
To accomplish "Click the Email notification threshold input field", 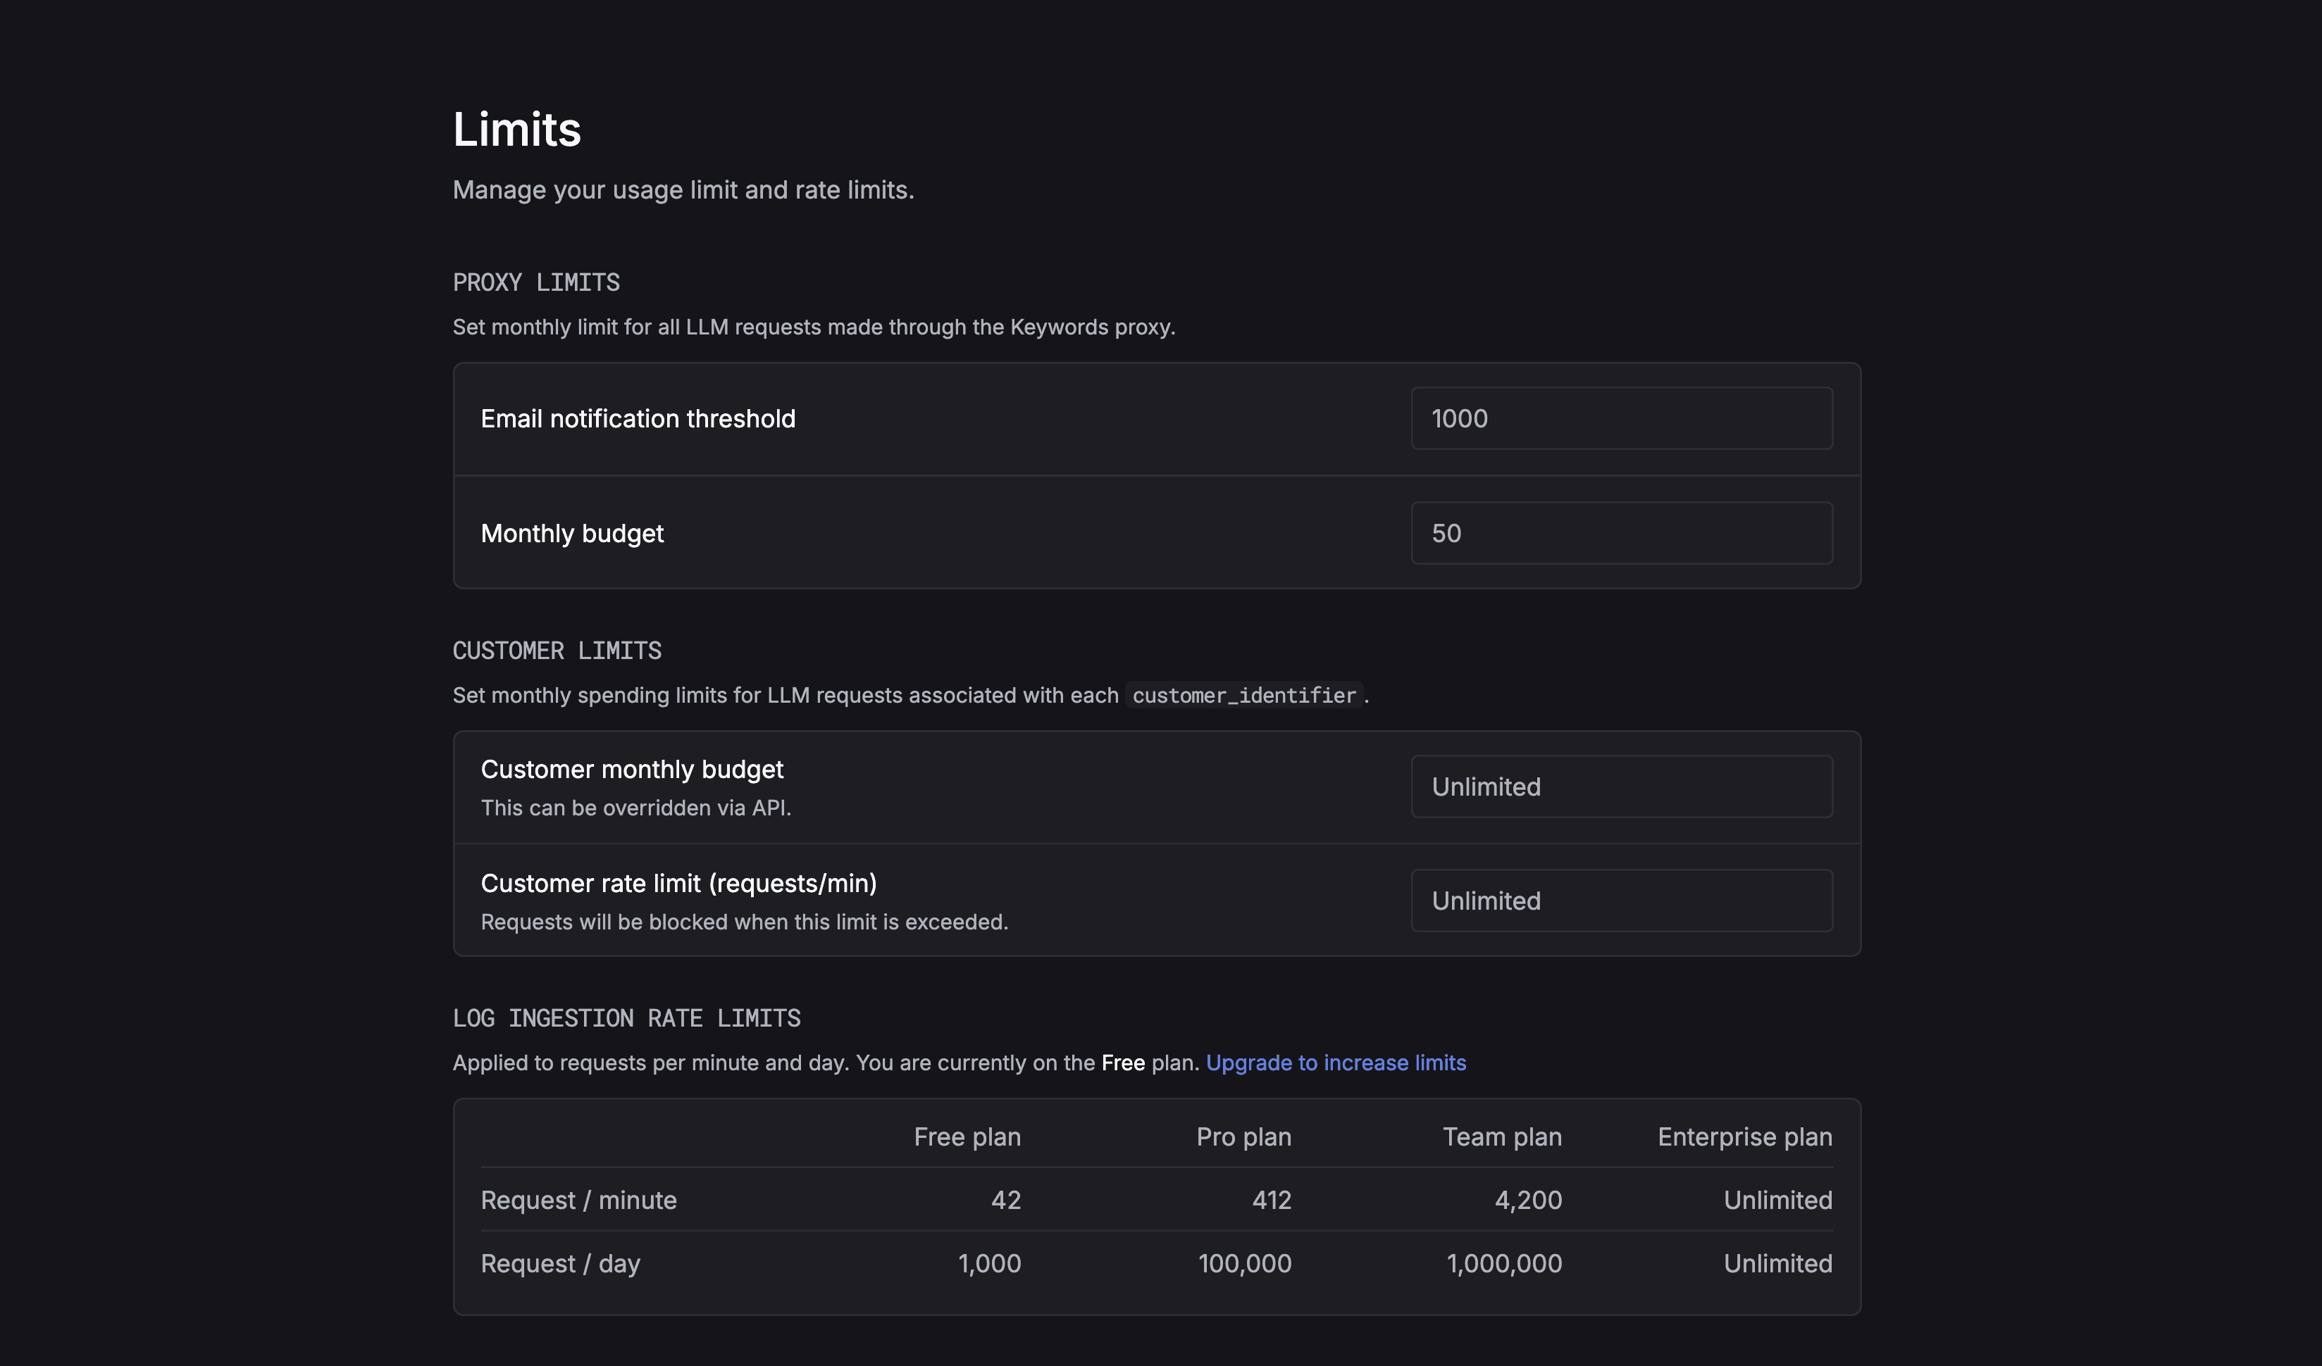I will (x=1621, y=418).
